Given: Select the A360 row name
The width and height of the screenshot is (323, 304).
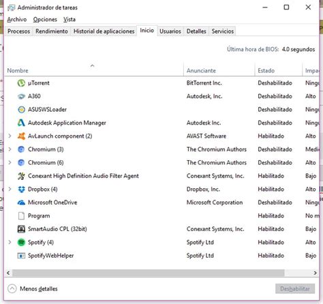Looking at the screenshot, I should coord(34,96).
